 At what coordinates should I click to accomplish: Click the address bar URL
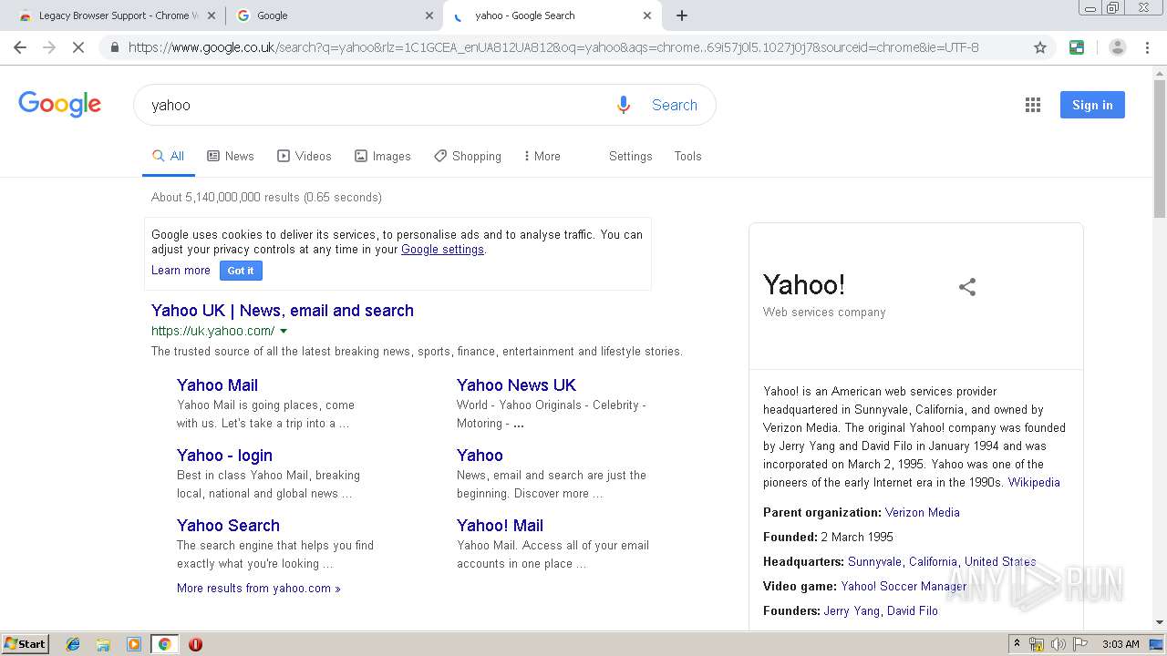[553, 47]
